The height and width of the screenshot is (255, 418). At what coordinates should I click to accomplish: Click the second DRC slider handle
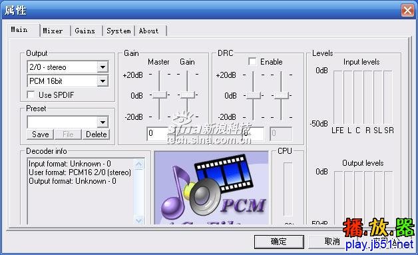282,95
